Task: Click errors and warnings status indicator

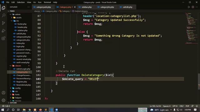Action: point(6,106)
